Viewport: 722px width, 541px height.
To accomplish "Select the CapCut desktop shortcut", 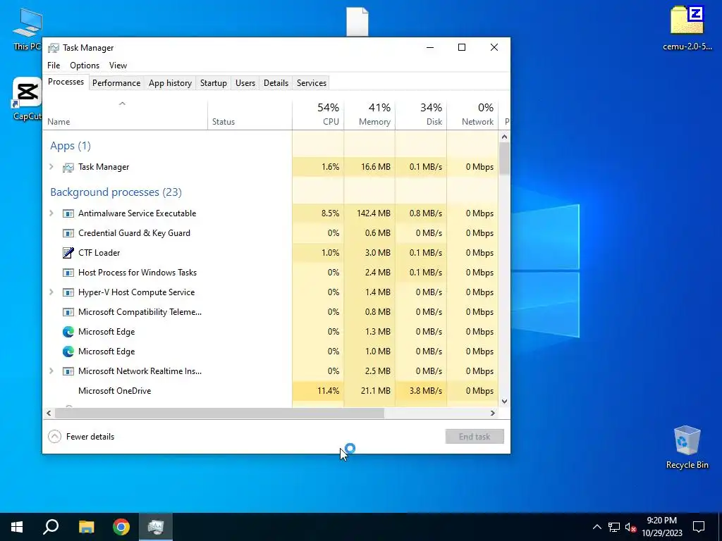I will (x=27, y=99).
